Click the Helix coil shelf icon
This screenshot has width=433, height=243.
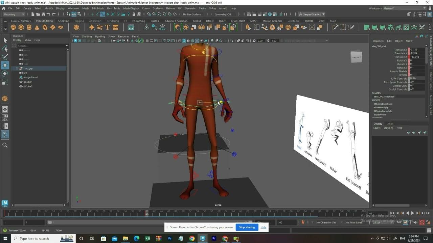[x=100, y=27]
